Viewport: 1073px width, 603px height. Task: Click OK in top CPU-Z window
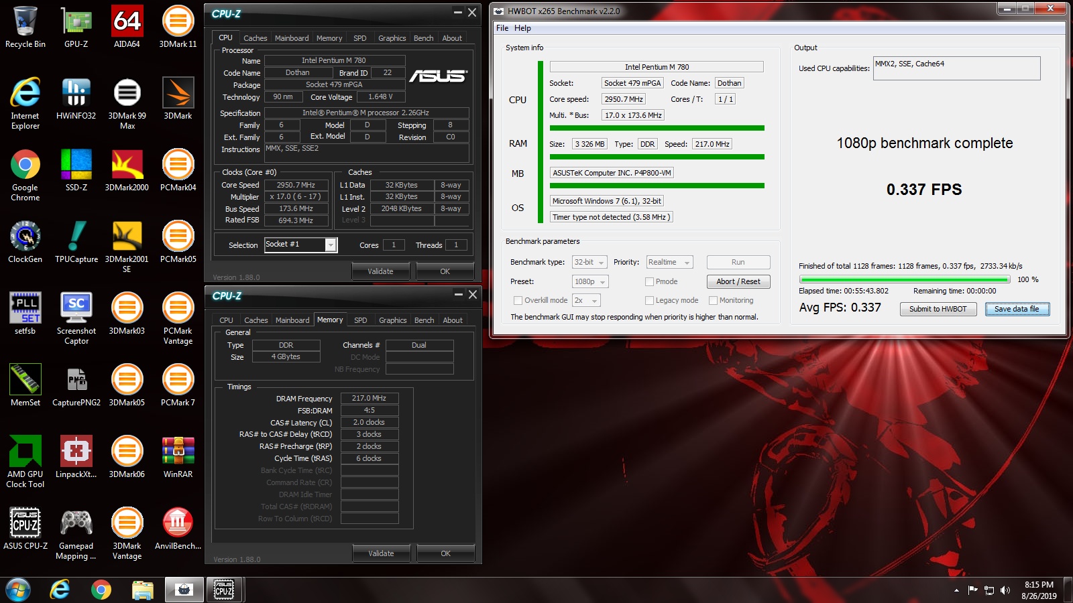point(445,271)
